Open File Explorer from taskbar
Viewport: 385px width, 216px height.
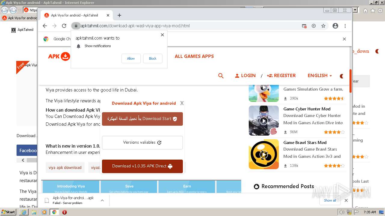[x=34, y=212]
